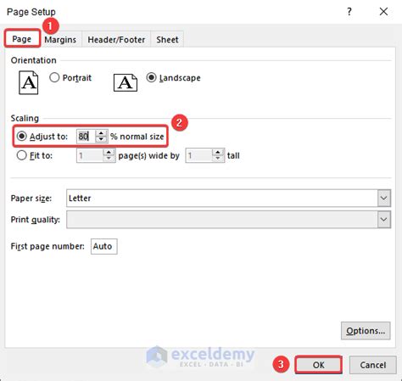
Task: Open the Print quality dropdown
Action: tap(383, 219)
